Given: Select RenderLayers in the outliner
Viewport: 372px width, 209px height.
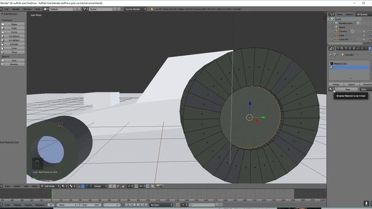Looking at the screenshot, I should coord(345,23).
